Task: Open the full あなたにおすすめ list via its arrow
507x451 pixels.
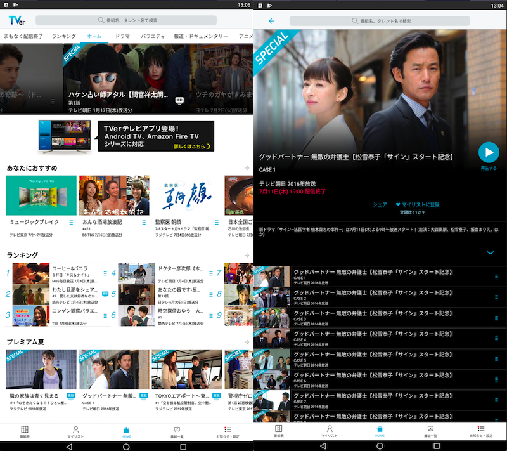Action: (247, 168)
